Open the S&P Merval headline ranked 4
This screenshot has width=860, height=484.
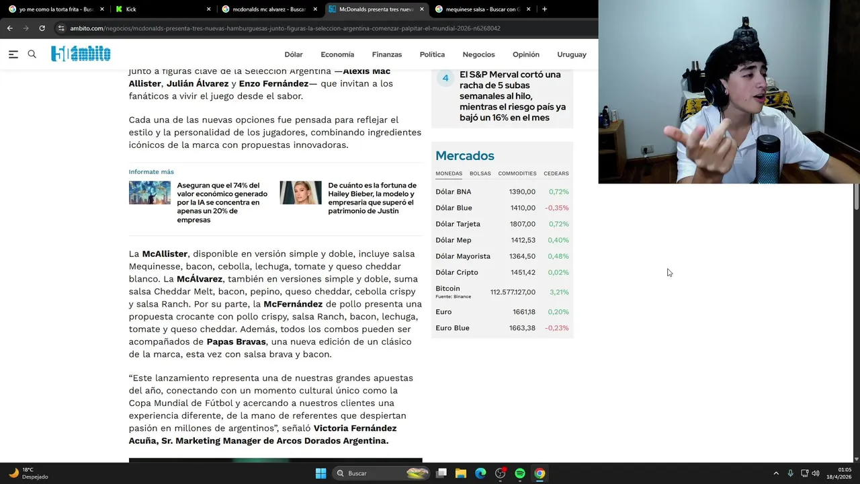513,96
